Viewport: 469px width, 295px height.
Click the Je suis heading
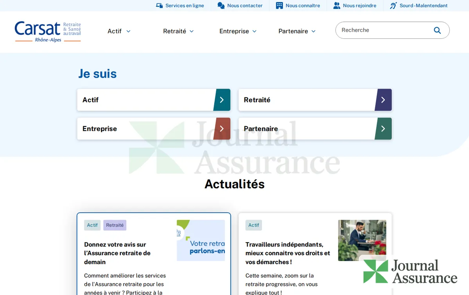[97, 73]
